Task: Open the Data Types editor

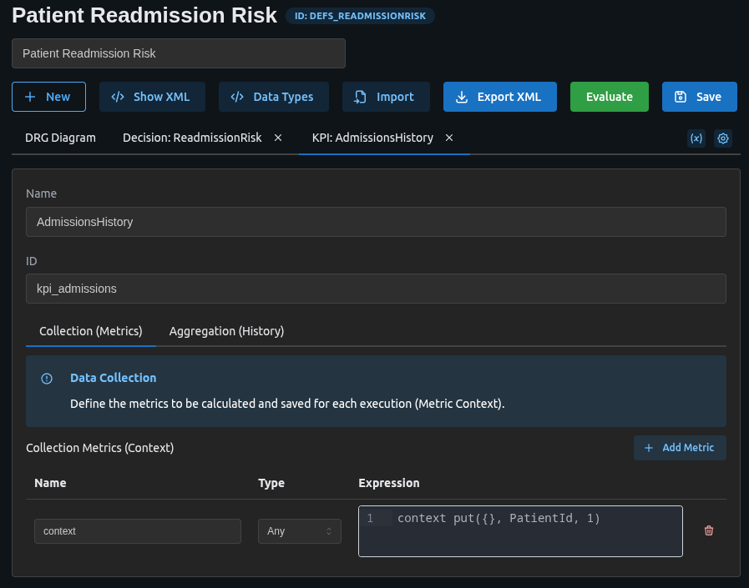Action: coord(273,97)
